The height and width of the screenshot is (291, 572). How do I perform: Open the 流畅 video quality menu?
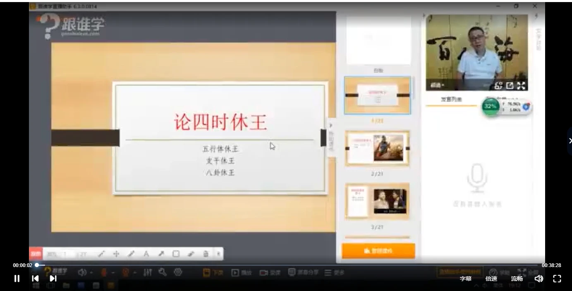pyautogui.click(x=517, y=279)
